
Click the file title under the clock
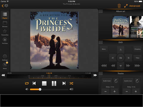[71, 4]
